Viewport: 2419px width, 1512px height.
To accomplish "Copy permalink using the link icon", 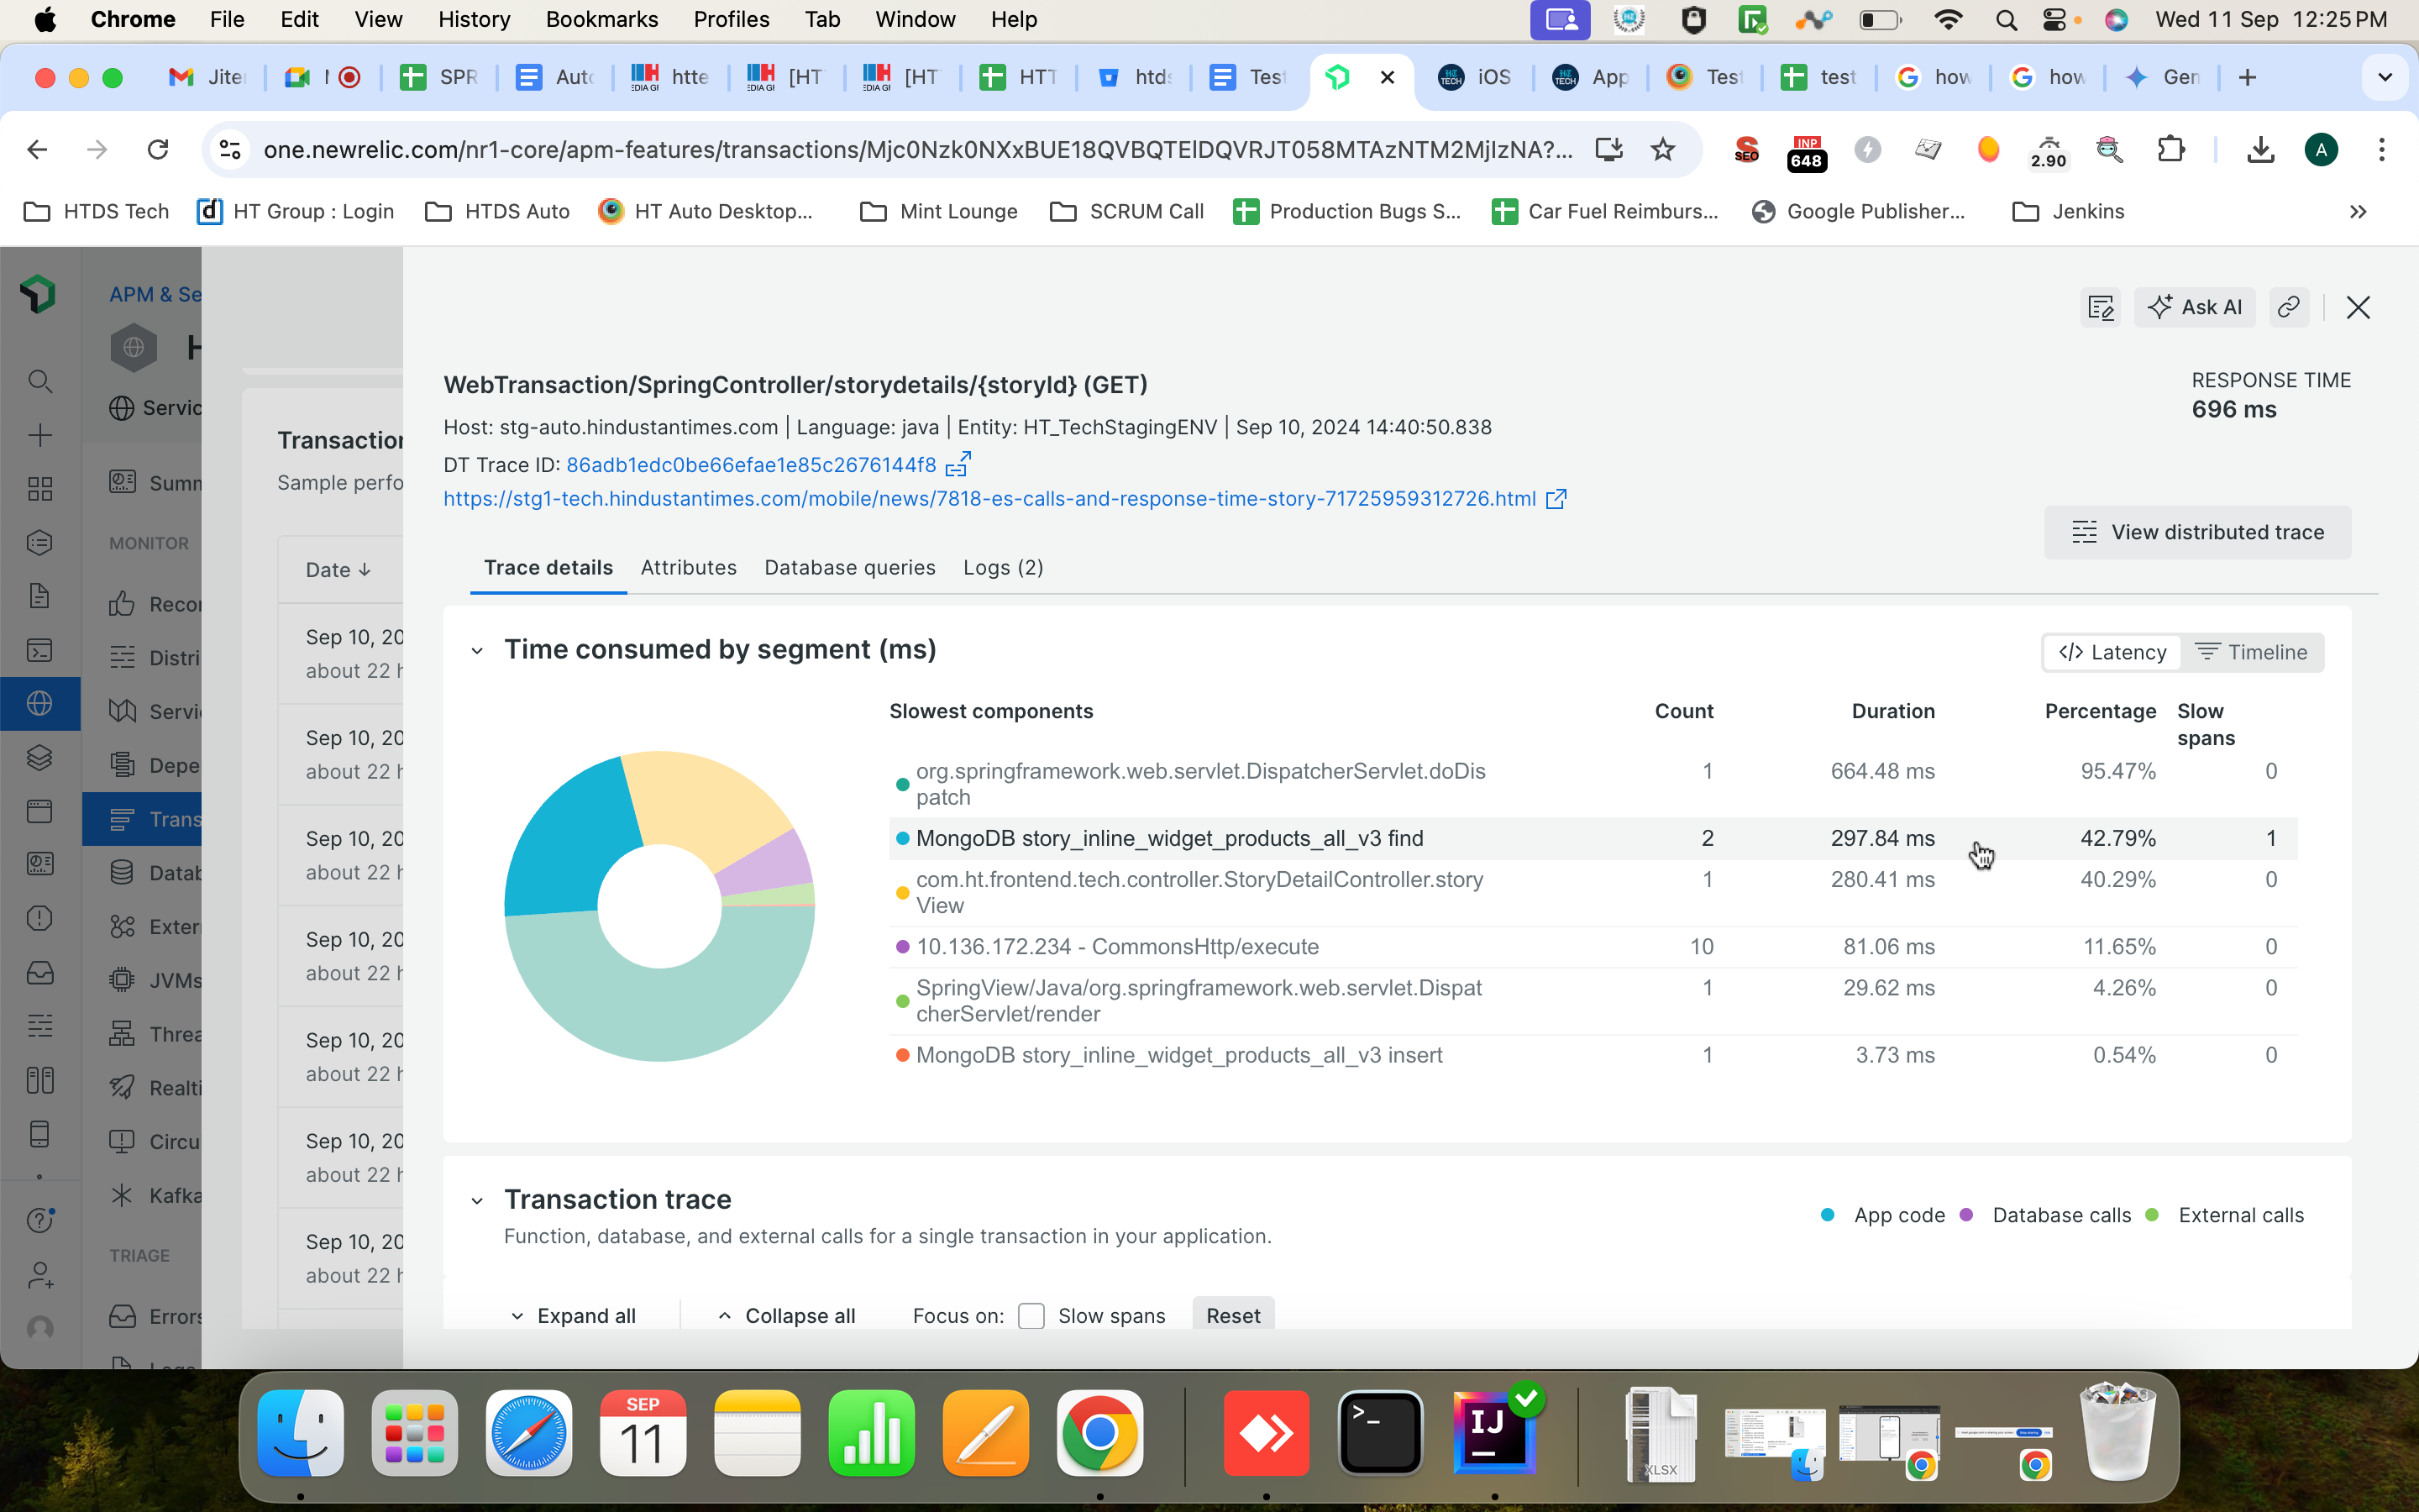I will click(2288, 307).
